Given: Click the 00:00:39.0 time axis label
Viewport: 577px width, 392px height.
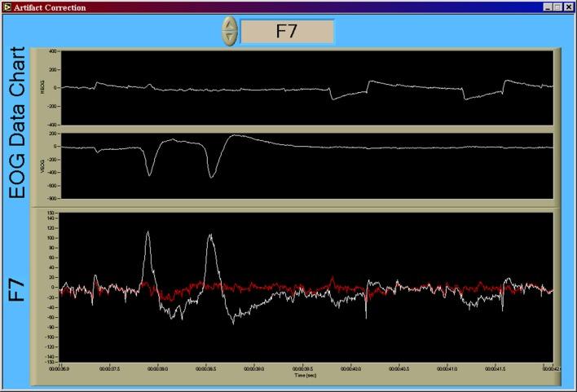Looking at the screenshot, I should [x=253, y=368].
